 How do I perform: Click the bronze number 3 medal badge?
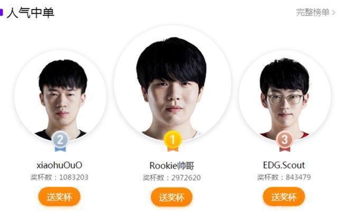285,141
